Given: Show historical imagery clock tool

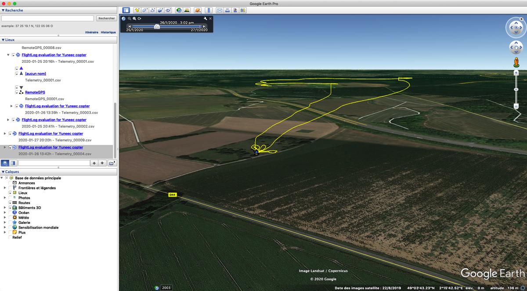Looking at the screenshot, I should (x=179, y=10).
